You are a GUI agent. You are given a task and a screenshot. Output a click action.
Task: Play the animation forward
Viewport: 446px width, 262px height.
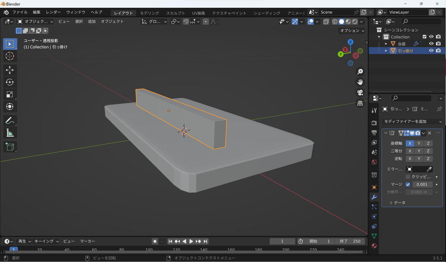click(x=191, y=241)
